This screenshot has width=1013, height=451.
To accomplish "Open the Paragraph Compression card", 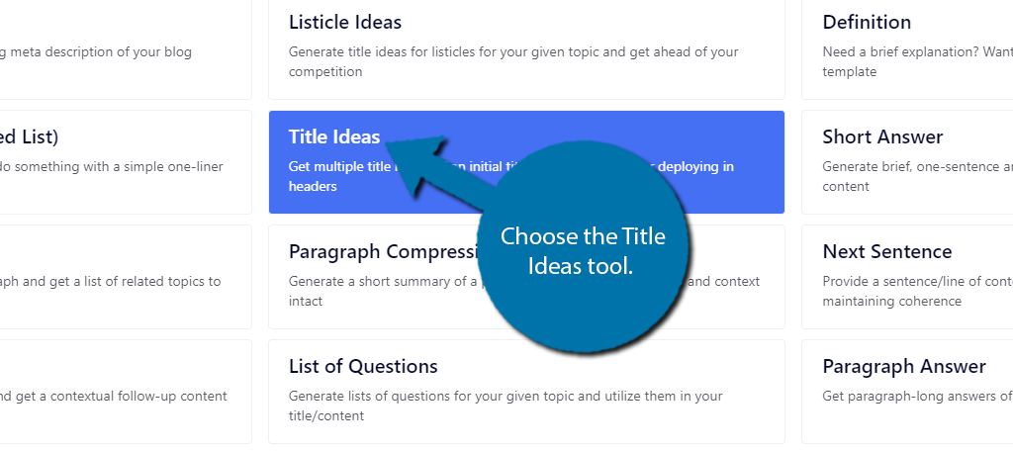I will click(x=526, y=277).
